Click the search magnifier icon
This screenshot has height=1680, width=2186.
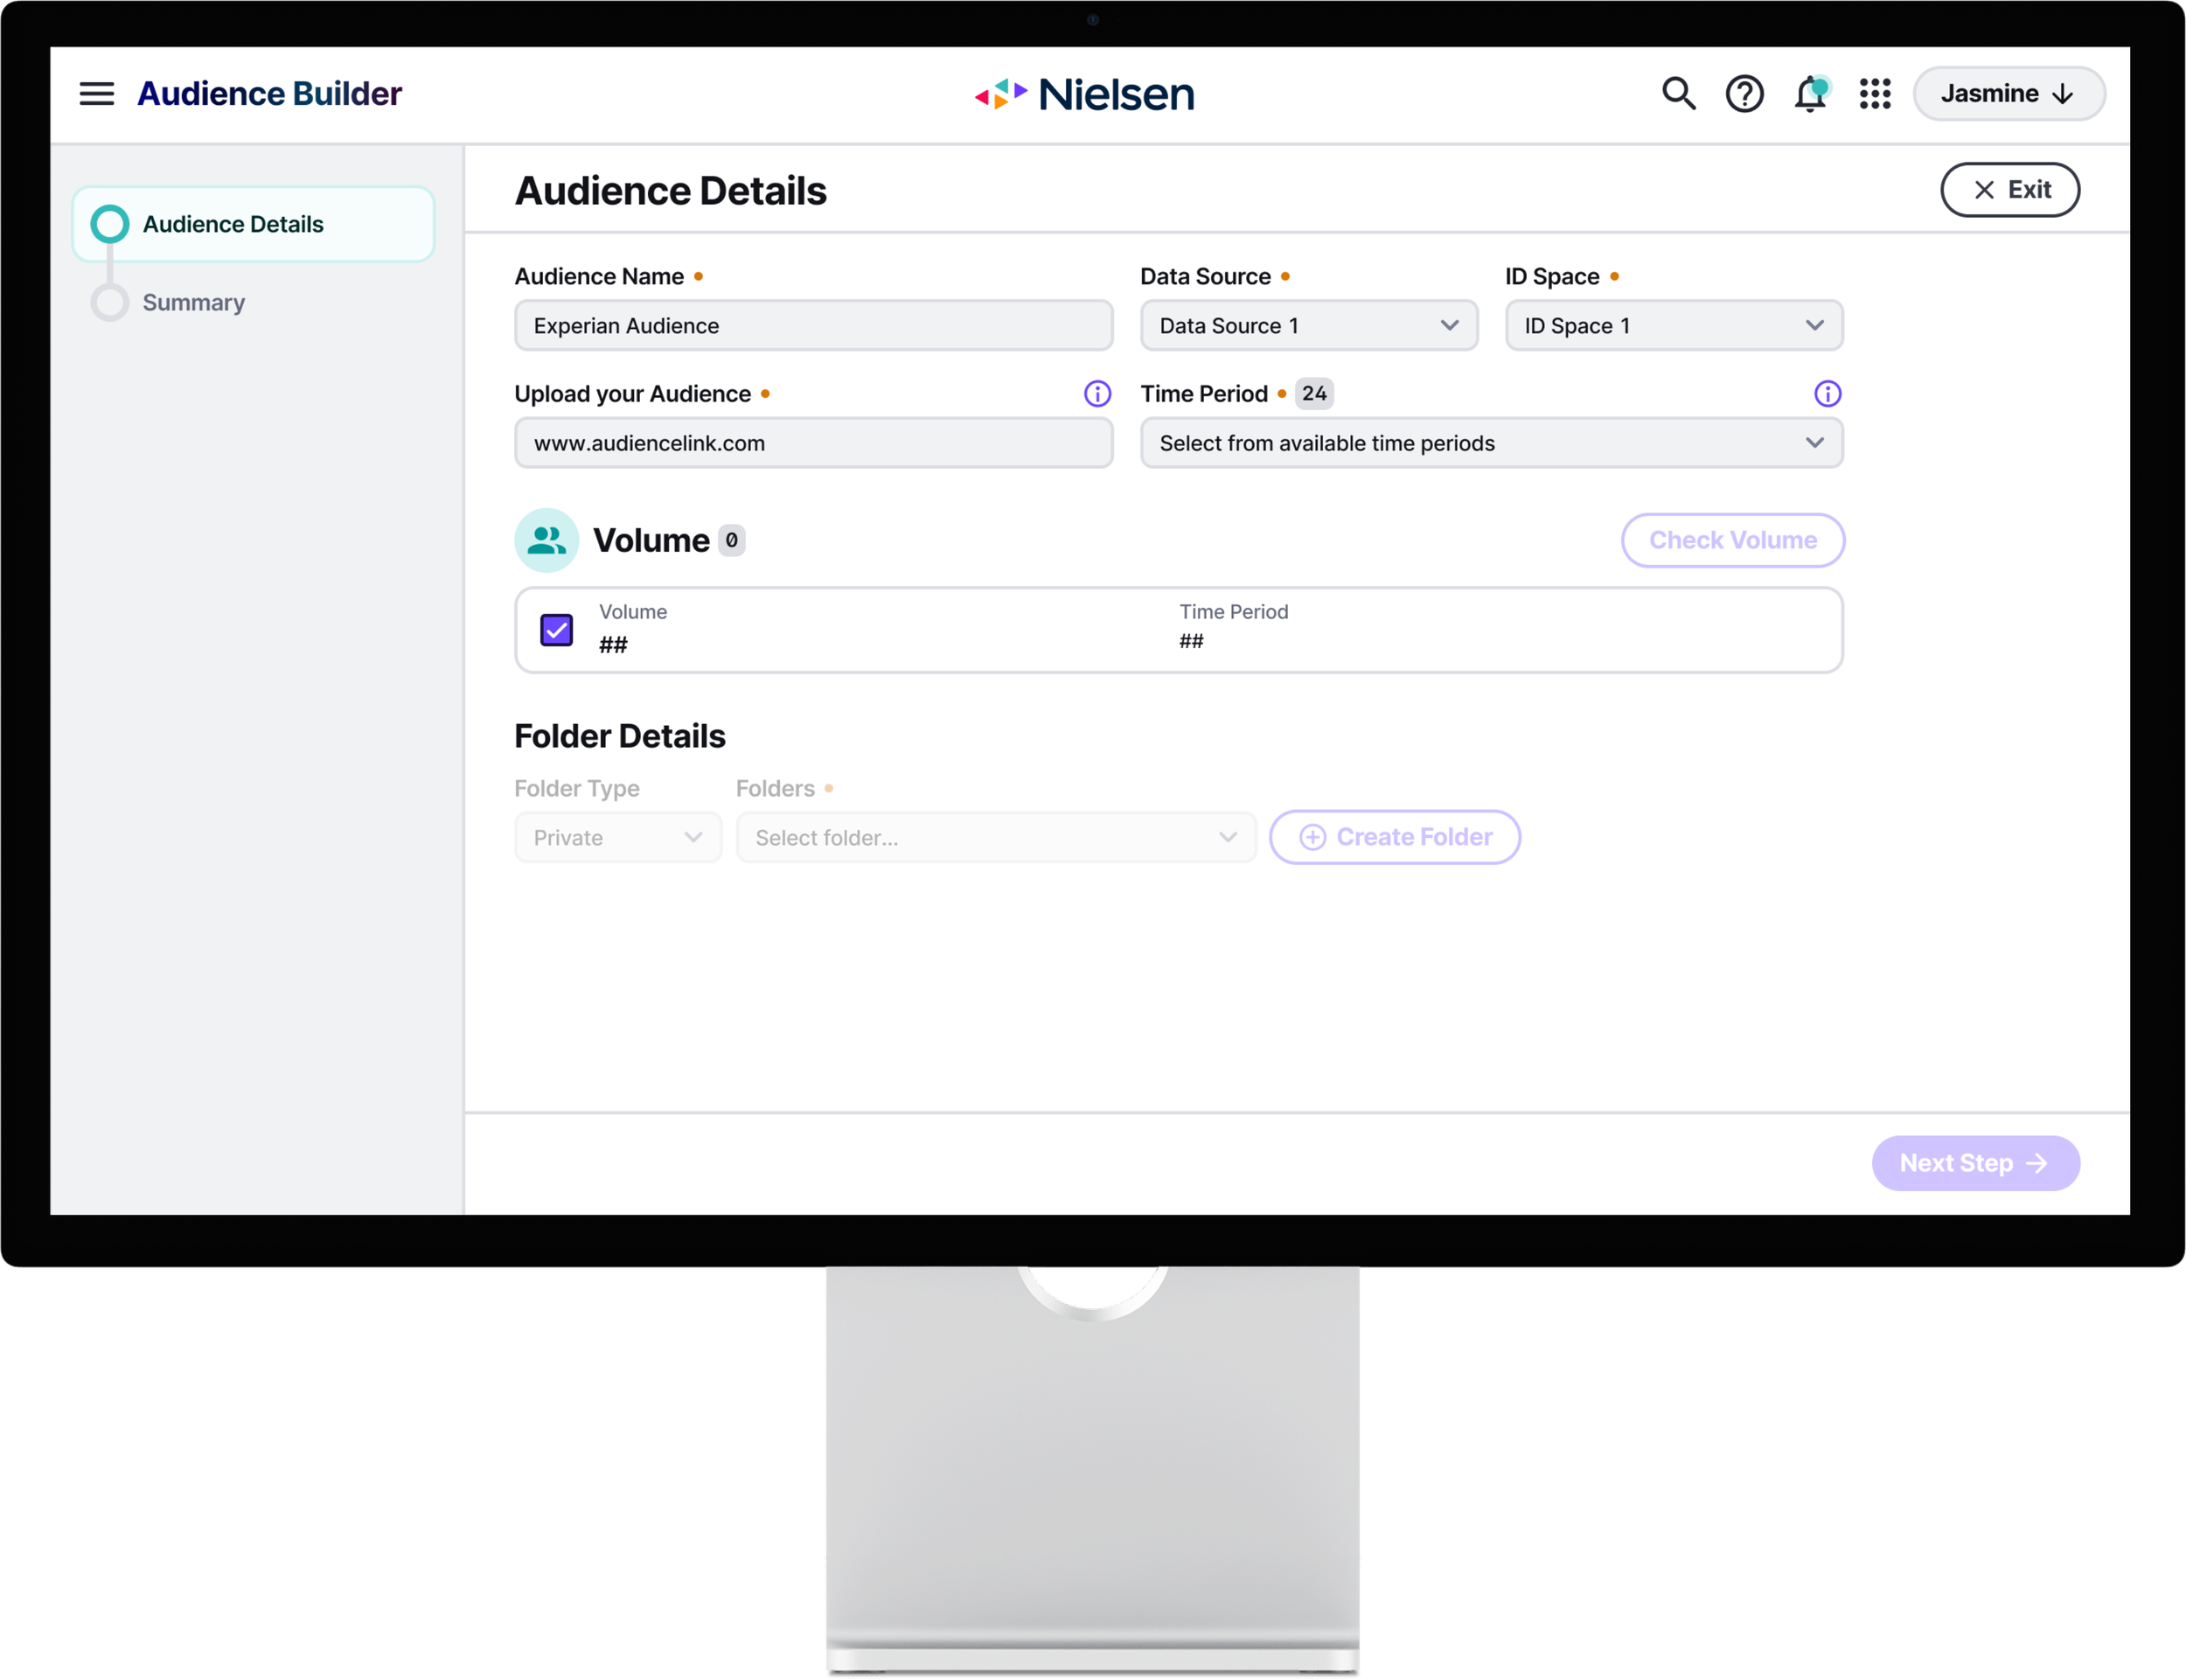(x=1678, y=94)
